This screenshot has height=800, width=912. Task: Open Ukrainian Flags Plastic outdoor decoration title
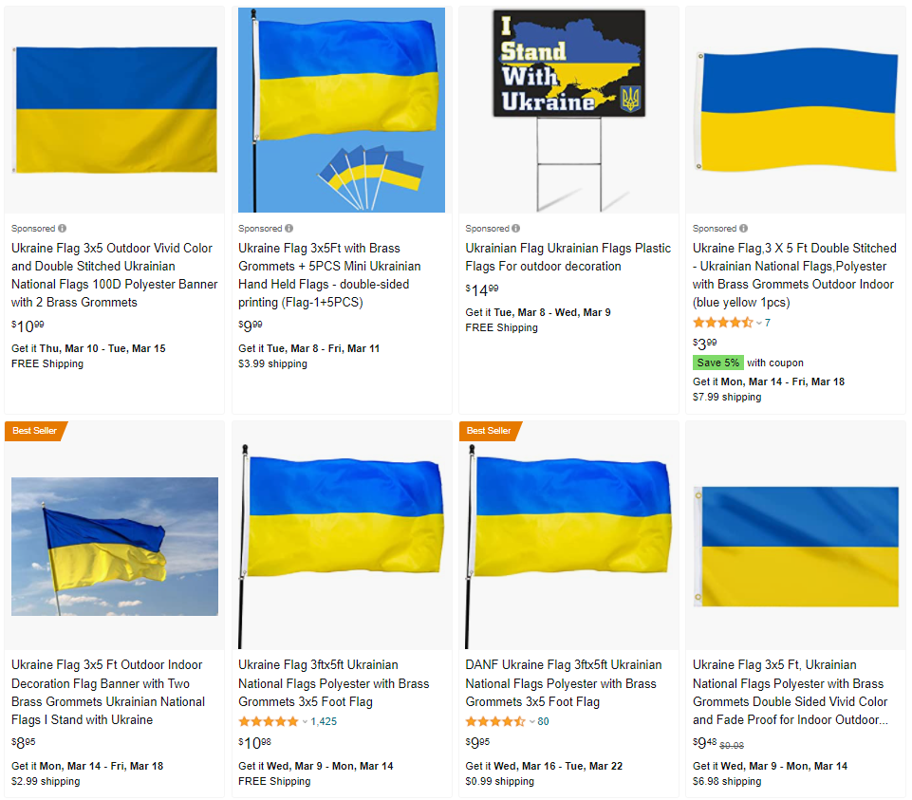[x=568, y=257]
